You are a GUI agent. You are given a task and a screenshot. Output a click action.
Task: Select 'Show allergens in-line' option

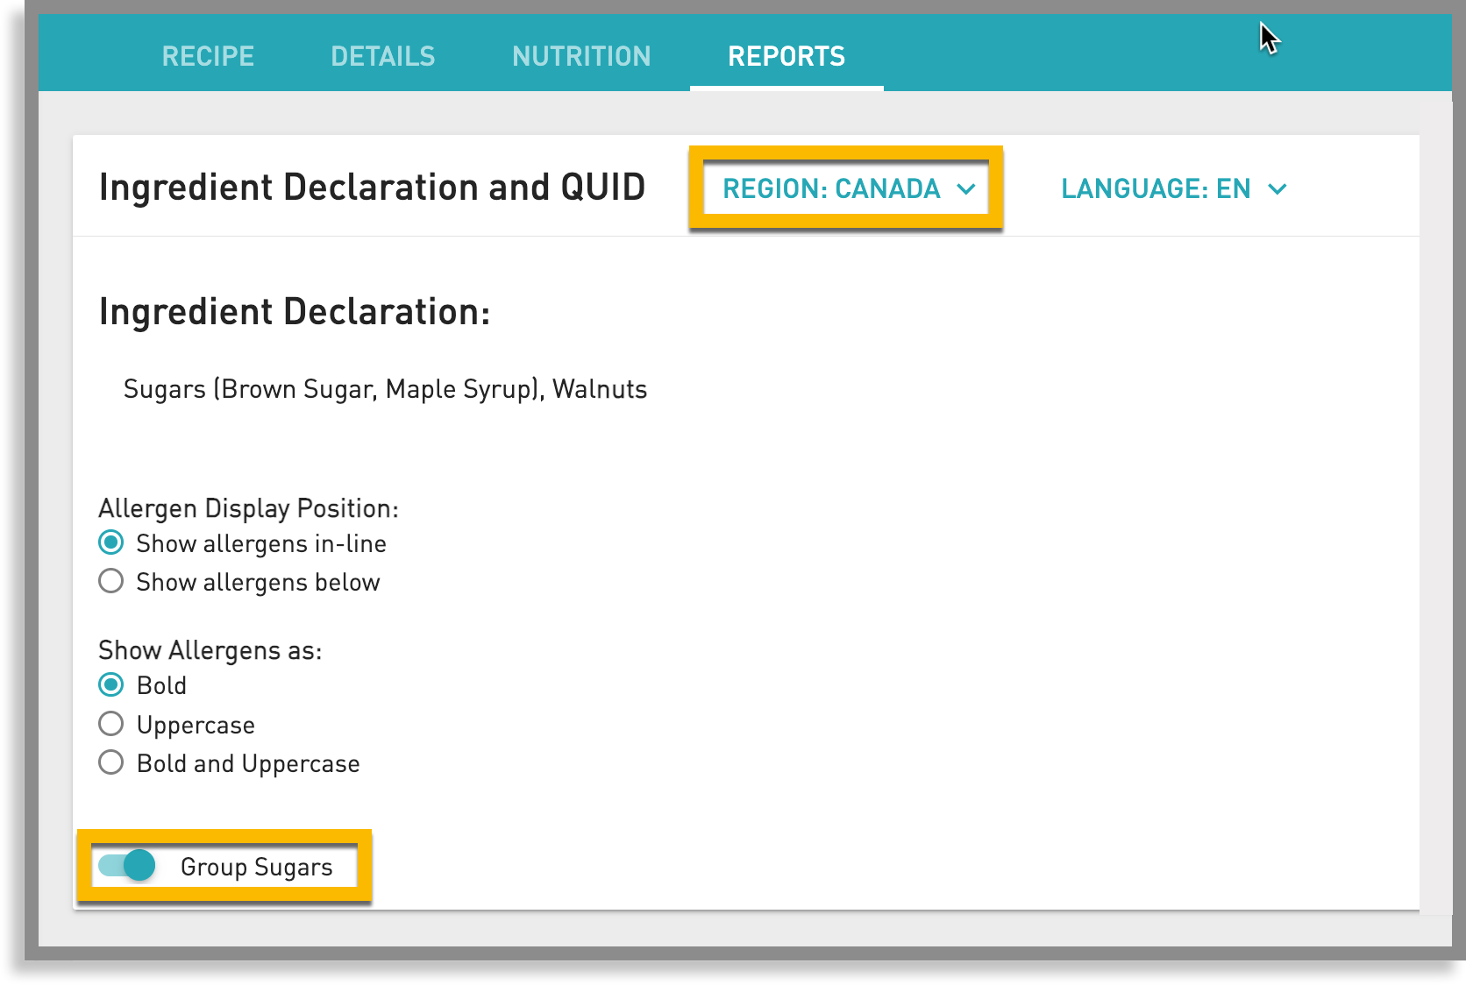click(x=110, y=542)
